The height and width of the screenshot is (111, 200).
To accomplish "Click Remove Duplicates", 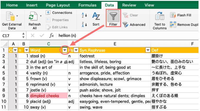I will (x=184, y=24).
